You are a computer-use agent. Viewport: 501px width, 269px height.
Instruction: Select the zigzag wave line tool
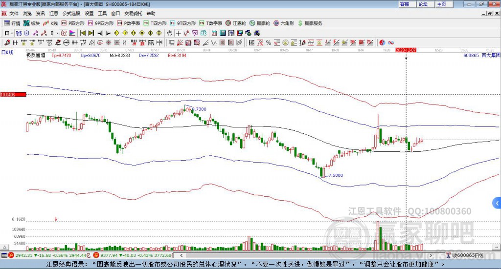click(x=213, y=42)
